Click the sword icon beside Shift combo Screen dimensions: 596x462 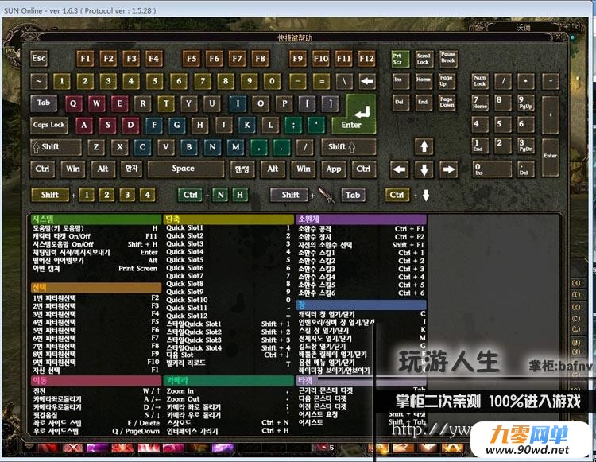coord(327,195)
